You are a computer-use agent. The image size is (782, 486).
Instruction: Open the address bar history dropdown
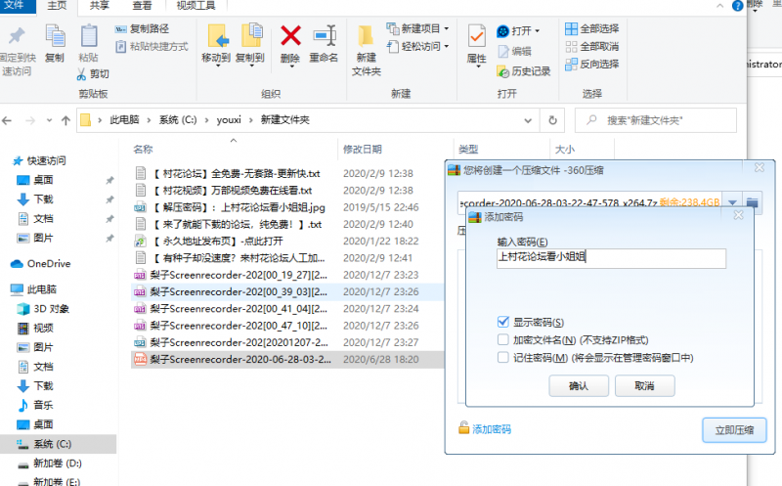(529, 120)
